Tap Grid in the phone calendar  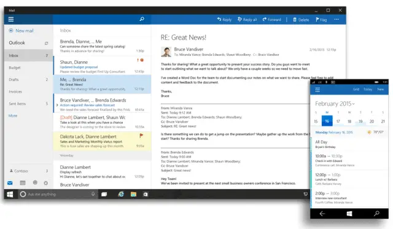click(356, 89)
